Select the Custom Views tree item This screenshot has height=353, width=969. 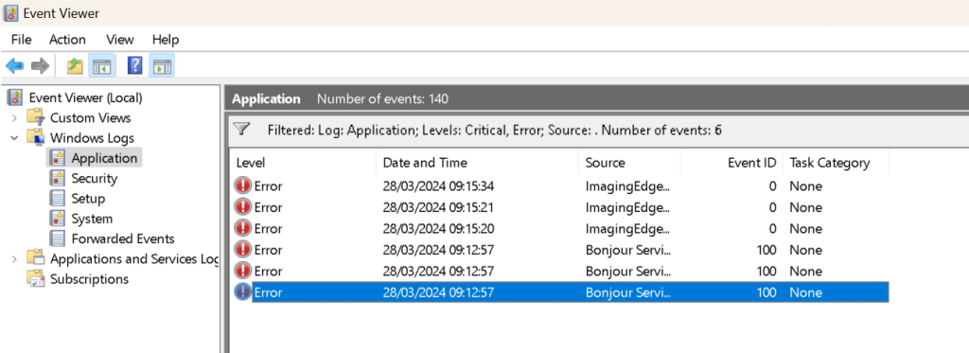pyautogui.click(x=90, y=117)
